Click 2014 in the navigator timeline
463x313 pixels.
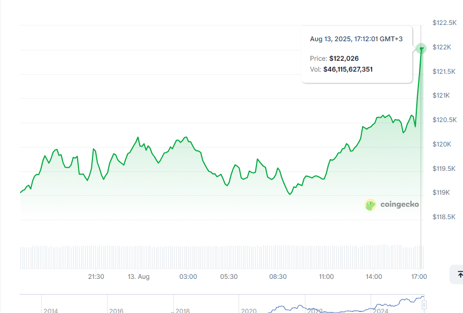tap(51, 311)
